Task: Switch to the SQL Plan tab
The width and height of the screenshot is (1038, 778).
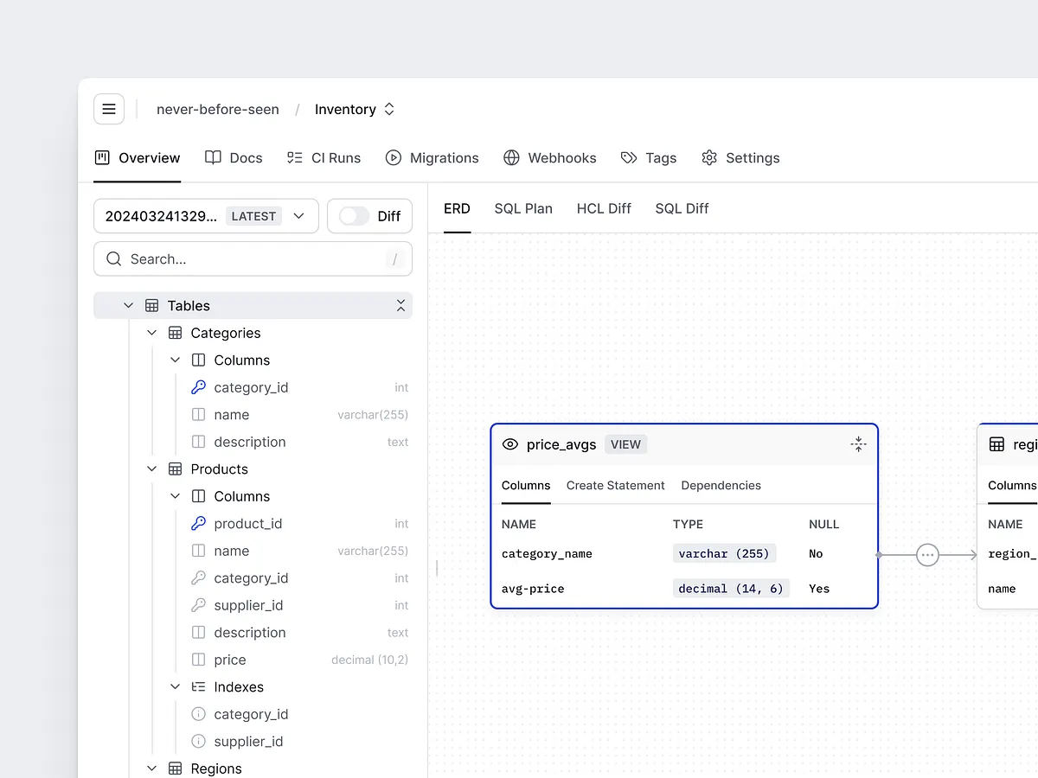Action: tap(523, 208)
